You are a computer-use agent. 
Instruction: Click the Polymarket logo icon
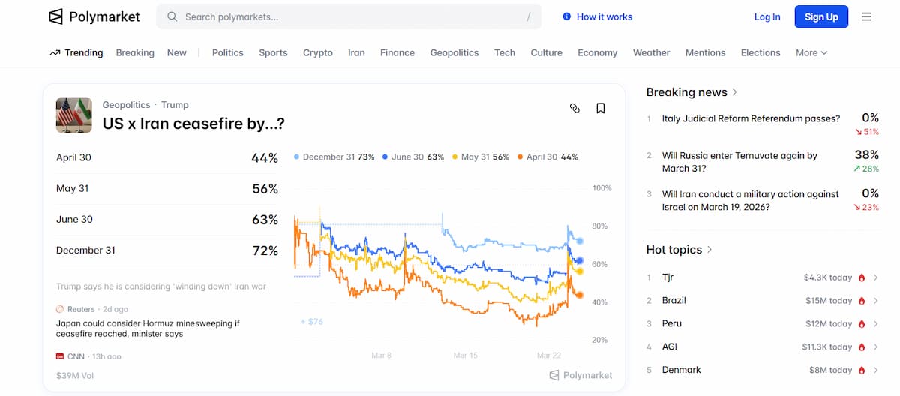(x=56, y=16)
